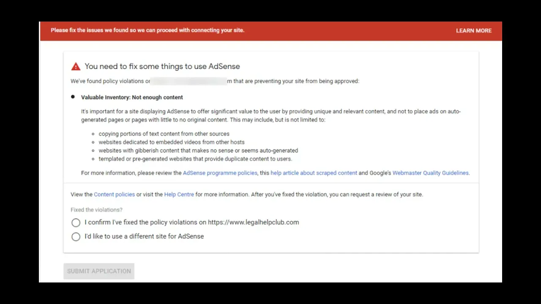Click the heading 'You need to fix some things to use AdSense'

162,66
